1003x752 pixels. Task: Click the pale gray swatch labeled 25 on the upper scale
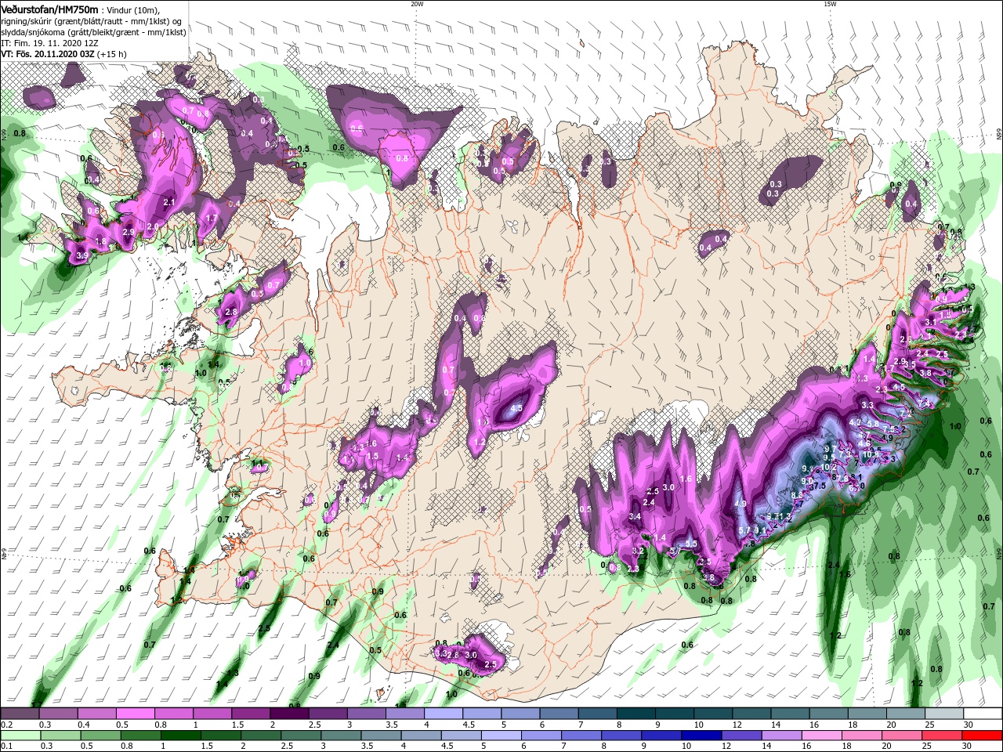point(943,714)
